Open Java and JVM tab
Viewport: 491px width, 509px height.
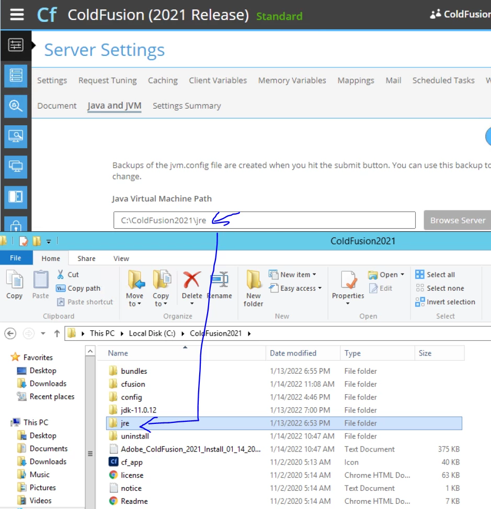coord(114,106)
